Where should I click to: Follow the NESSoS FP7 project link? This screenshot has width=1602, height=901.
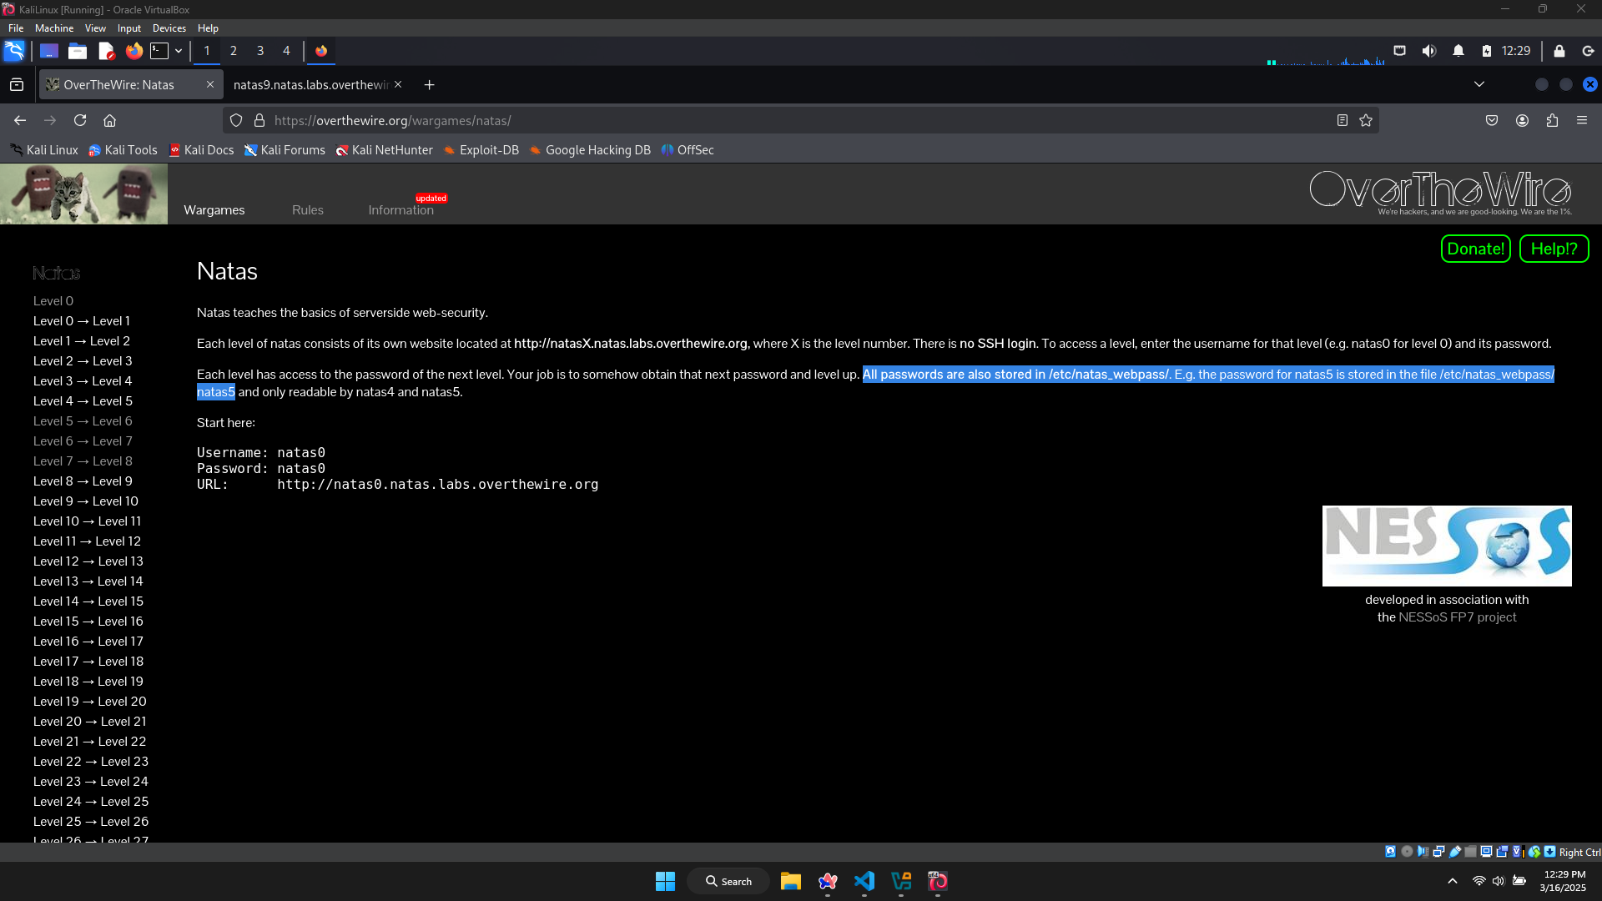tap(1458, 617)
